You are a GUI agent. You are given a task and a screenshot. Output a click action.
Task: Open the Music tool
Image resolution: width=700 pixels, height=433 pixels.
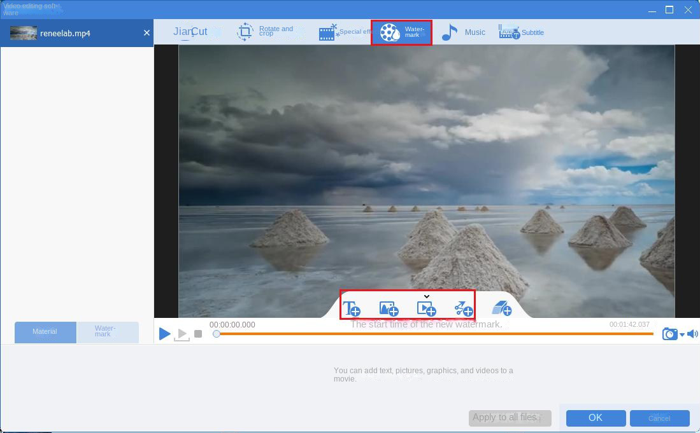[x=463, y=32]
